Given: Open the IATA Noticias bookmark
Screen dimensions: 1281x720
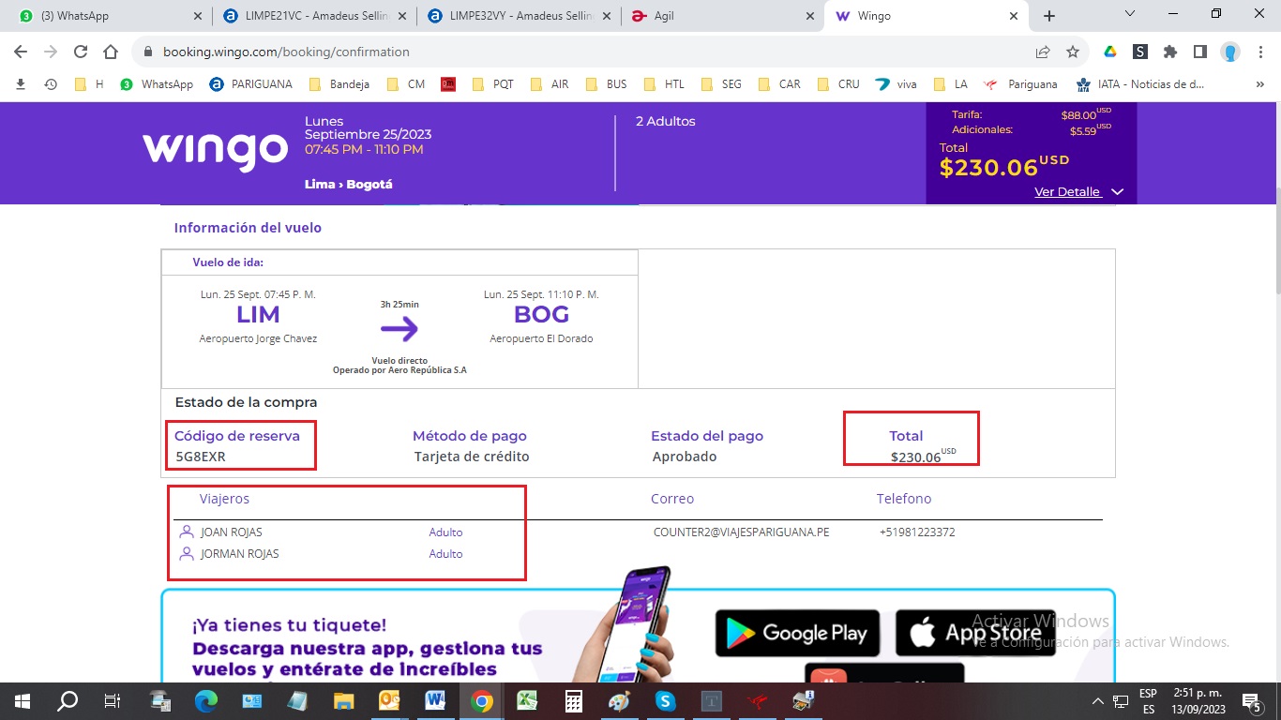Looking at the screenshot, I should [1140, 84].
